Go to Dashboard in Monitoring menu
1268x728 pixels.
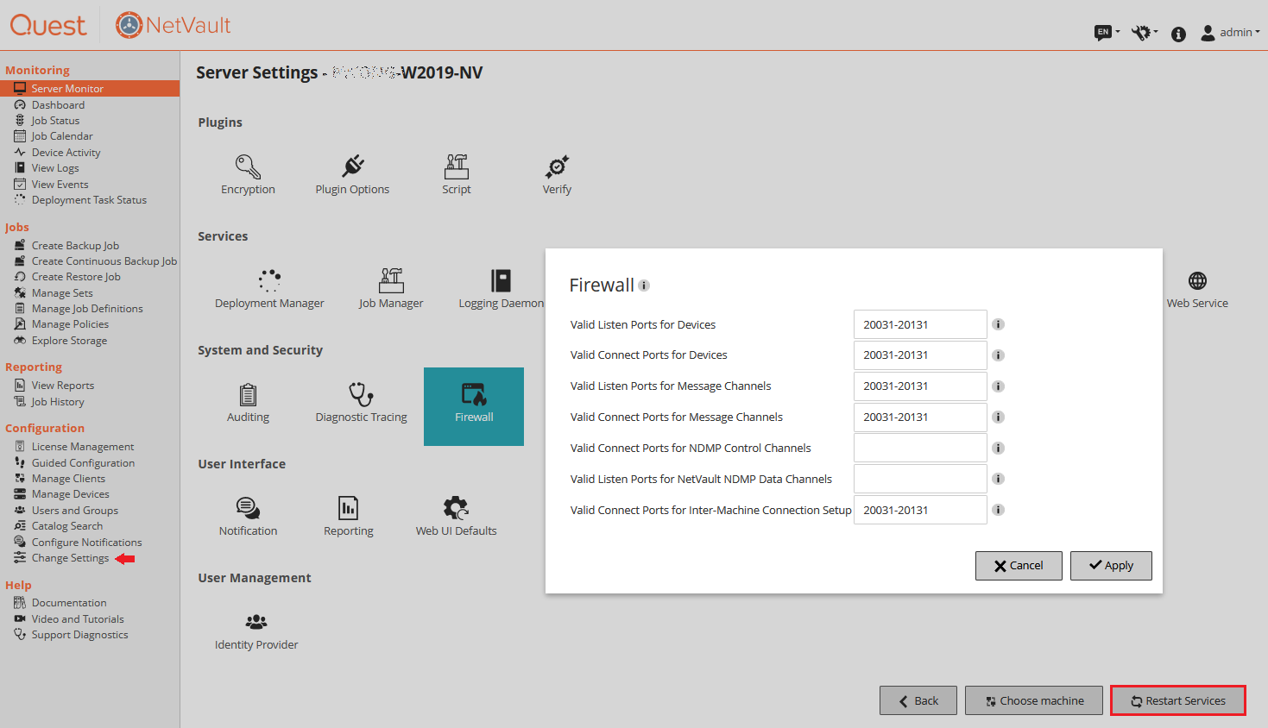pyautogui.click(x=58, y=105)
